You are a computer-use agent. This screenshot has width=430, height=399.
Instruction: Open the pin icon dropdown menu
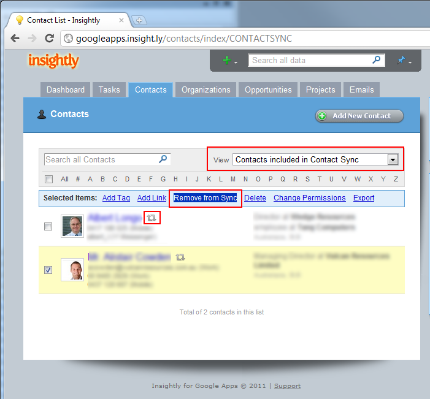pyautogui.click(x=404, y=60)
